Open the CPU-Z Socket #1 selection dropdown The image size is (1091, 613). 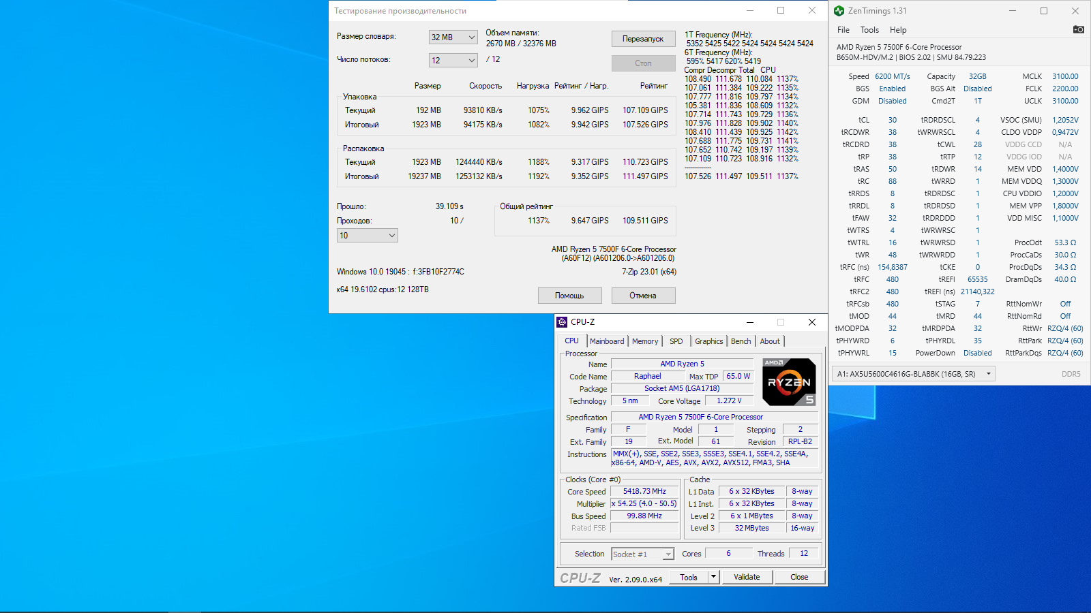coord(643,554)
